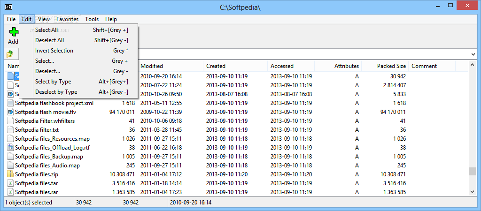Viewport: 481px width, 211px height.
Task: Open the File menu
Action: [x=11, y=19]
